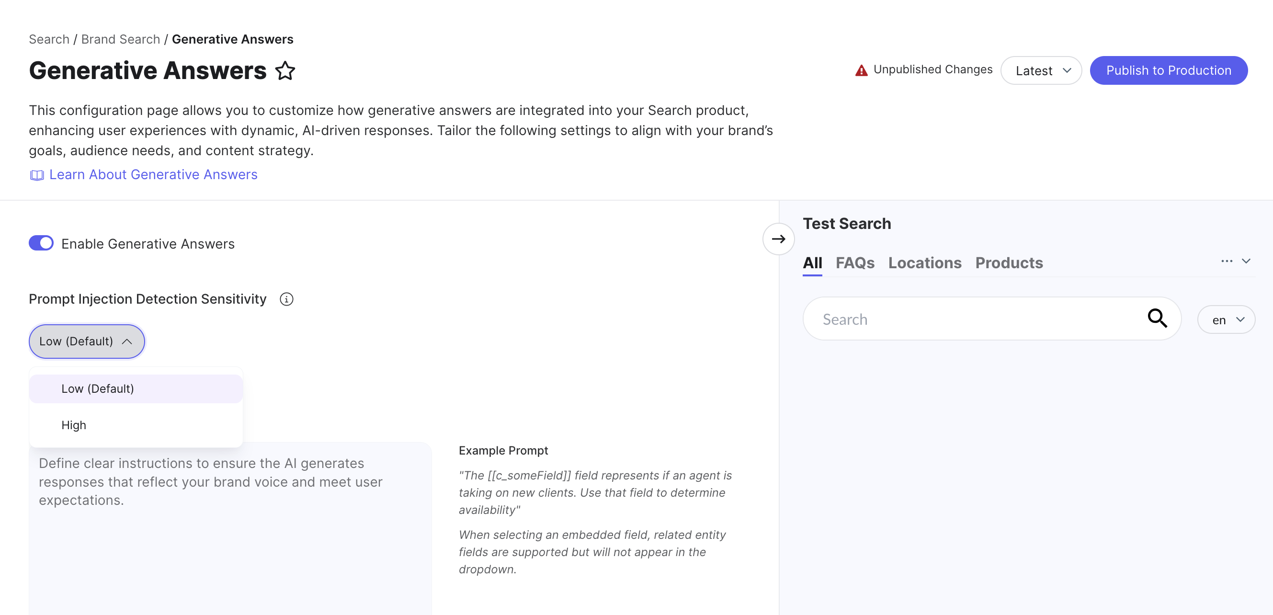Open the en language dropdown
1273x615 pixels.
pos(1226,320)
